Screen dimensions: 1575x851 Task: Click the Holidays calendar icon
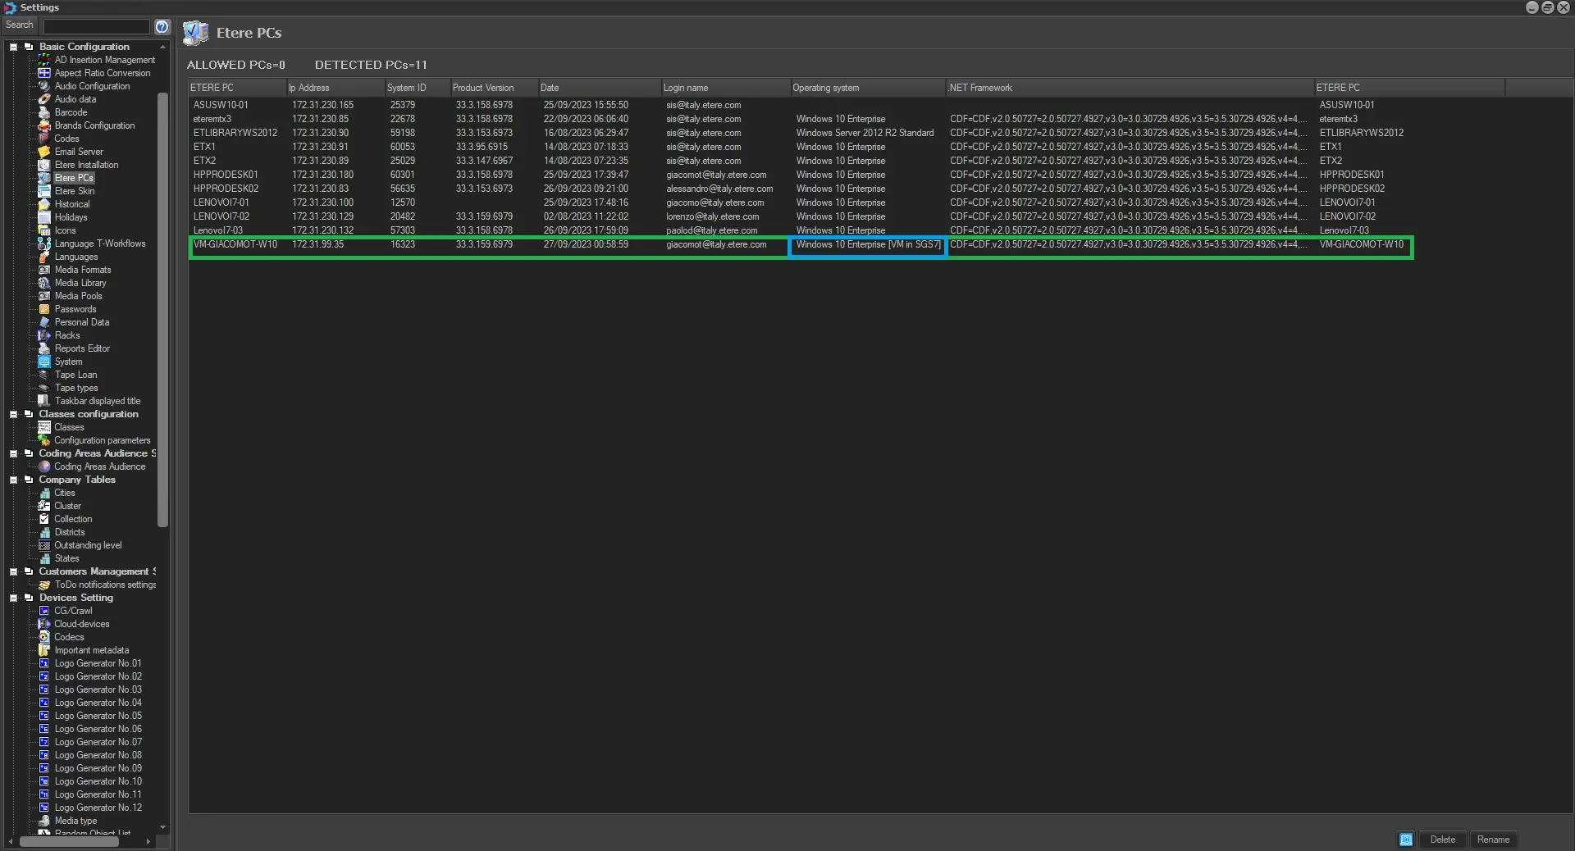click(x=44, y=217)
